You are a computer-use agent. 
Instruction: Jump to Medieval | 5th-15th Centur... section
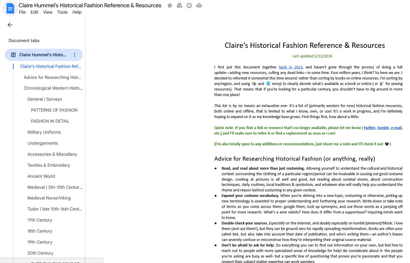tap(55, 187)
